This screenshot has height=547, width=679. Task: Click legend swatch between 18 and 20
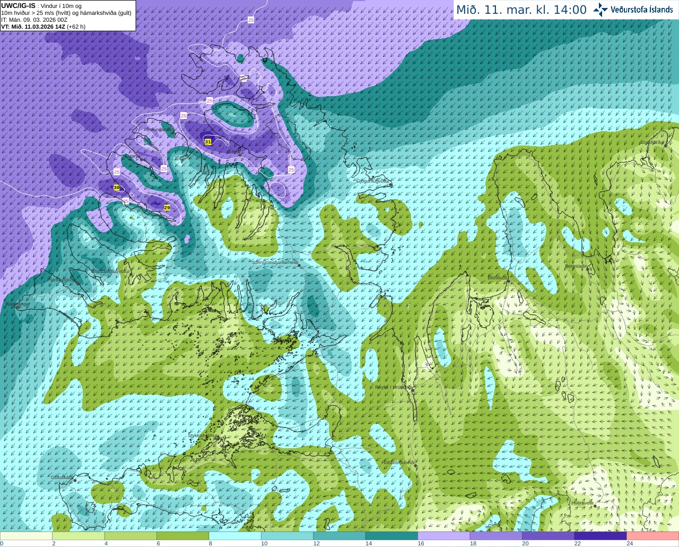click(x=496, y=536)
